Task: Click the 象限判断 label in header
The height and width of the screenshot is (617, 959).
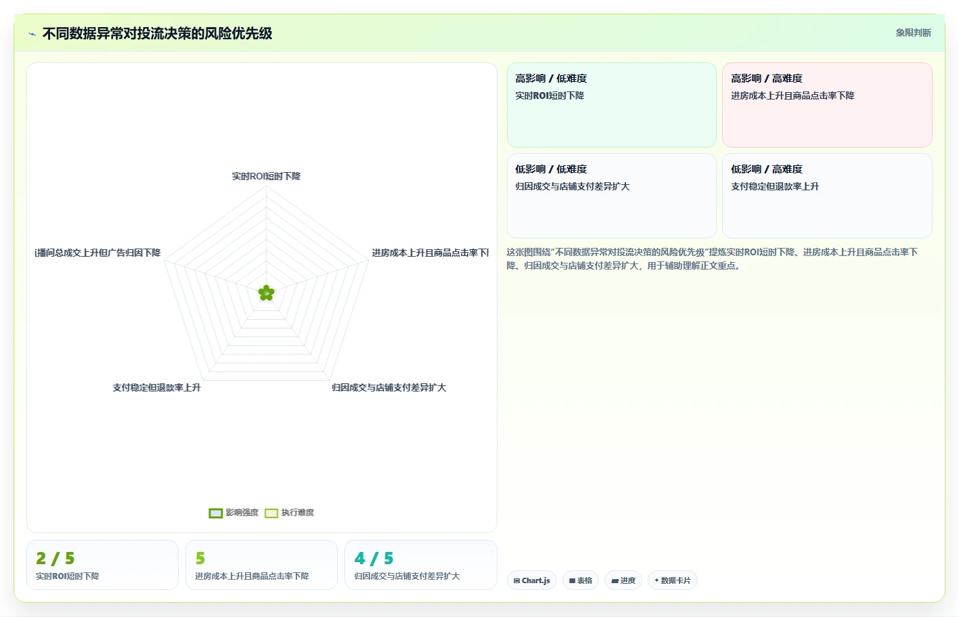Action: 914,33
